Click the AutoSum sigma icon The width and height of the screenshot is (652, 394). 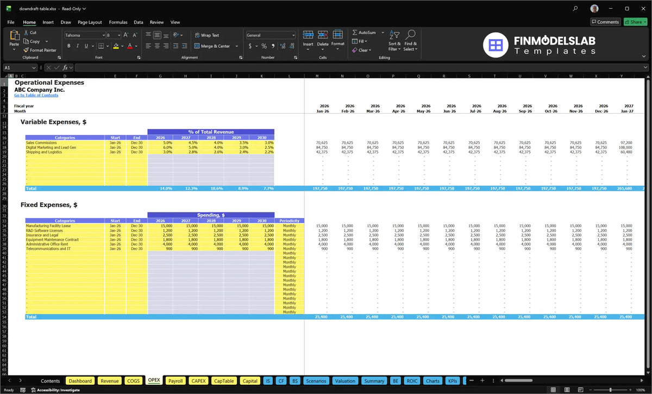(355, 33)
